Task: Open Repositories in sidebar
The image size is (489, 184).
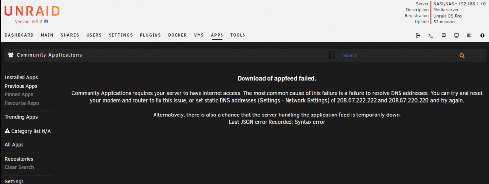Action: click(x=19, y=159)
